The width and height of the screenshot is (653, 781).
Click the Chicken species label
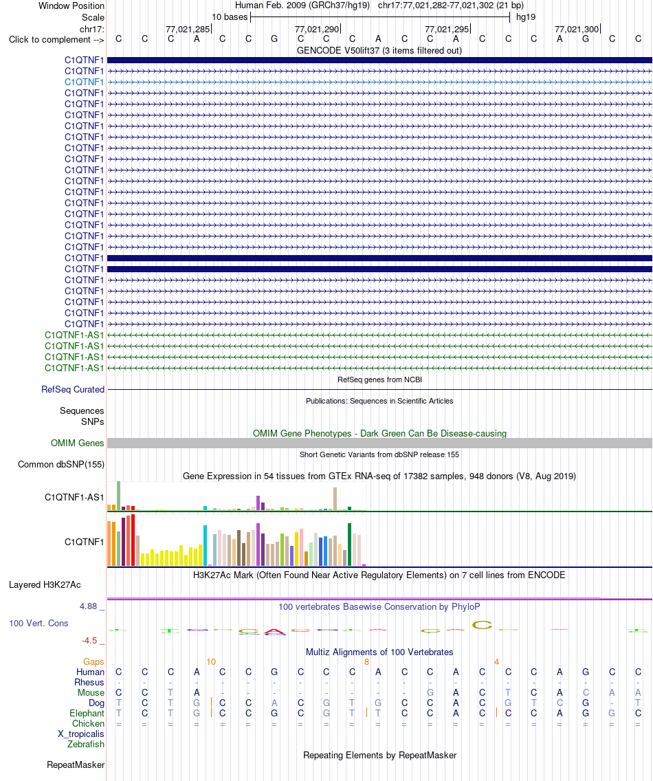[88, 724]
